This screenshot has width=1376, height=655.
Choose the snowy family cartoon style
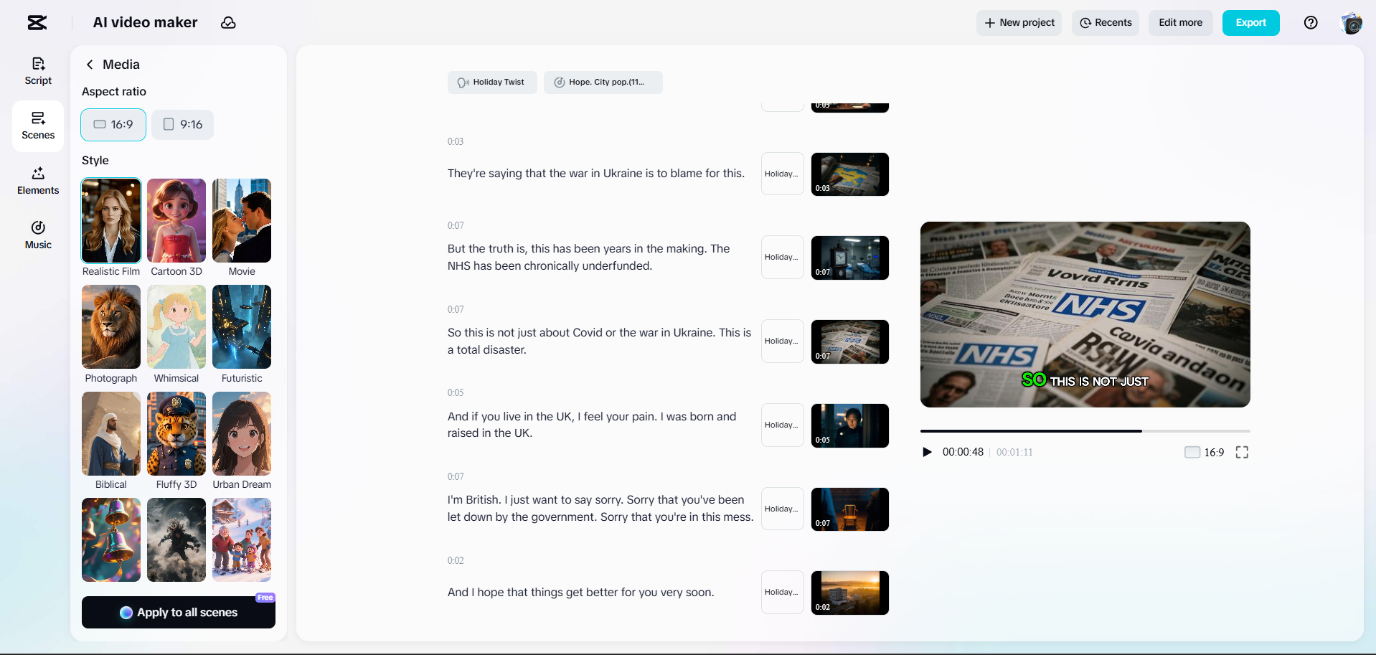[242, 539]
